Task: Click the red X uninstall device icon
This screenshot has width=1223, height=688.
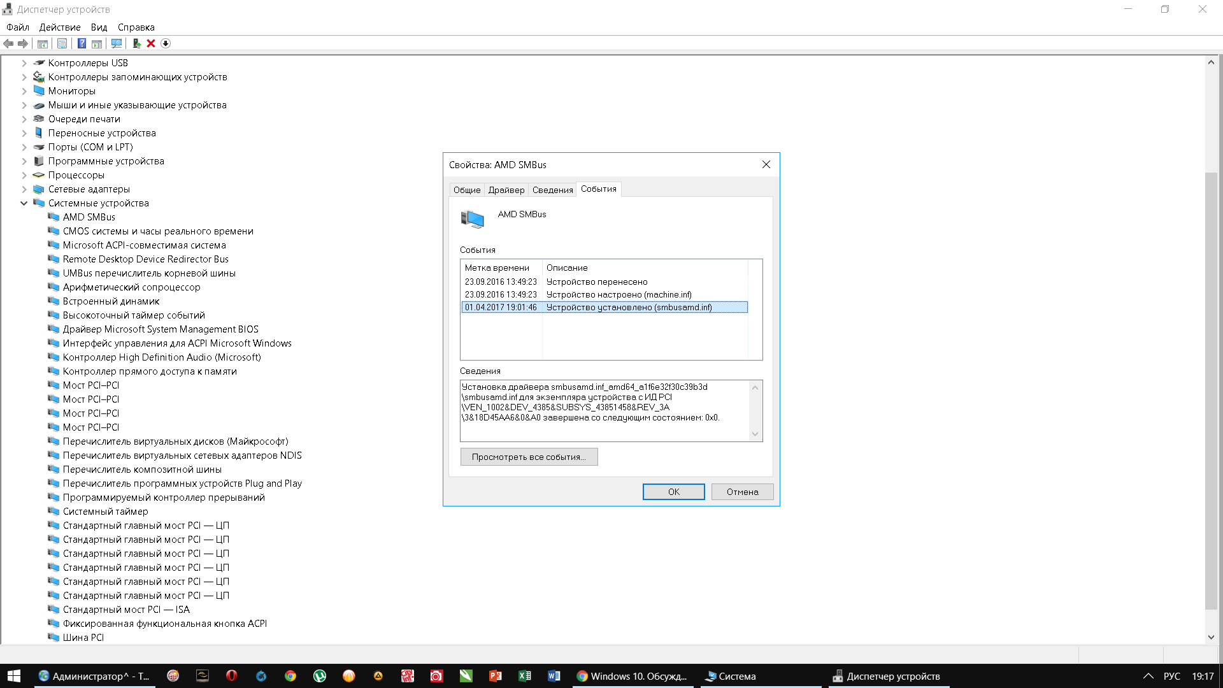Action: pos(151,43)
